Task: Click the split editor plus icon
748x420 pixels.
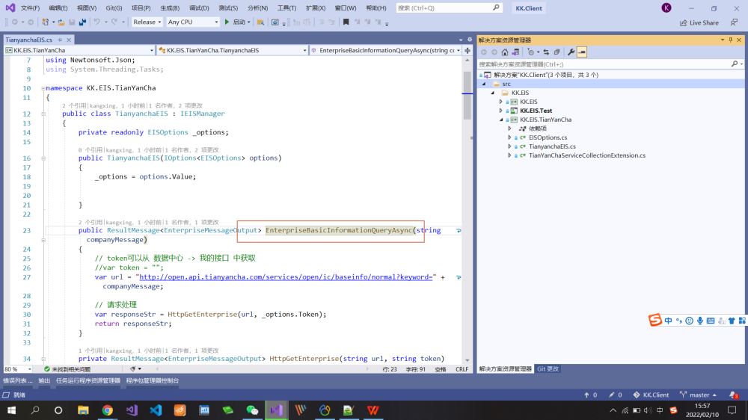Action: coord(467,50)
